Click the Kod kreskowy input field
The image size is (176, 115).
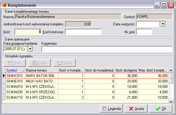(x=83, y=32)
